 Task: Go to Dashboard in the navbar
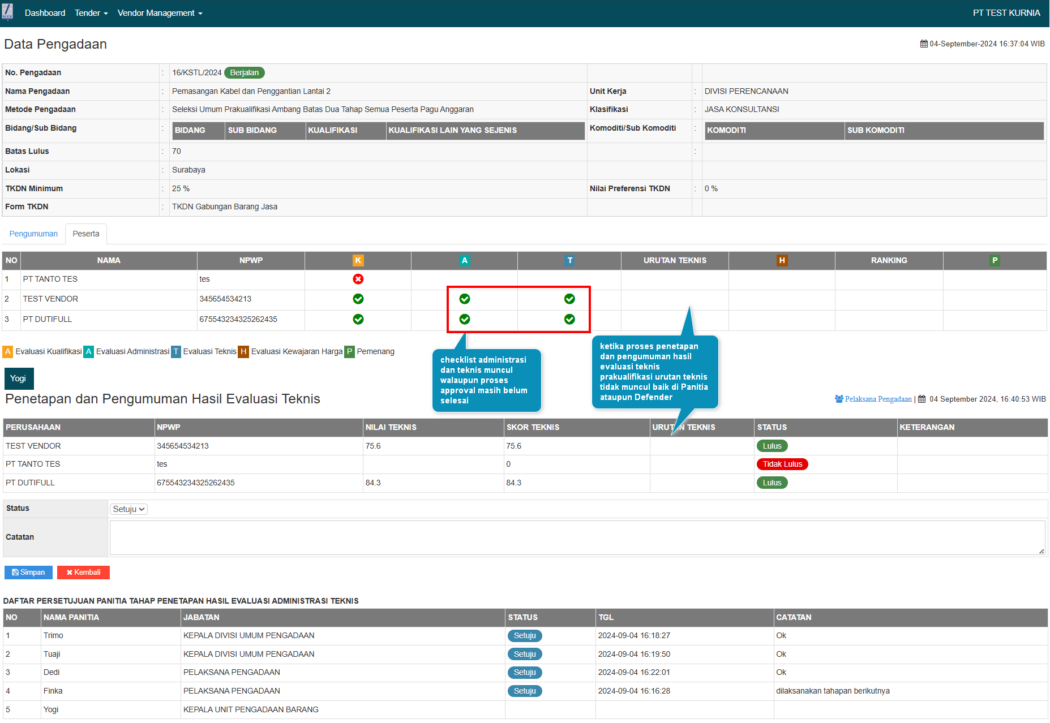tap(45, 13)
